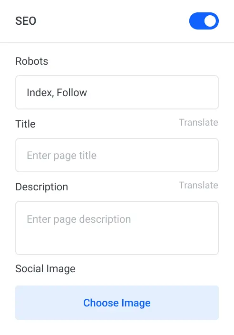Click the Choose Image button
The height and width of the screenshot is (335, 234).
117,303
